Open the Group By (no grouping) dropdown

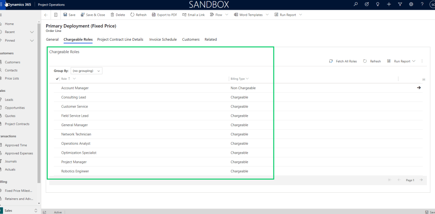(x=86, y=71)
